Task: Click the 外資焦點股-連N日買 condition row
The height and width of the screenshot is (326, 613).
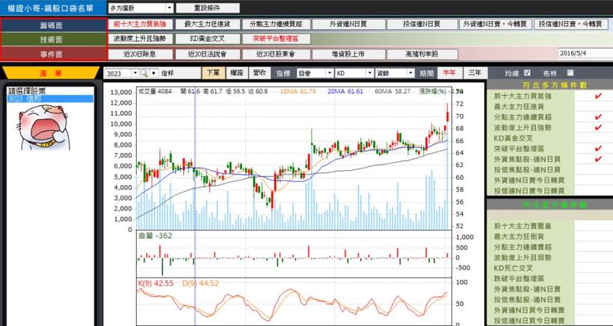Action: point(549,159)
